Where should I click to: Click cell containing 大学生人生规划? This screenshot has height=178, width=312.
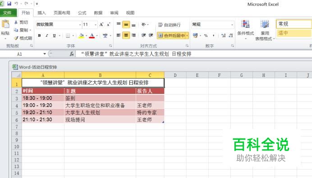(x=100, y=112)
